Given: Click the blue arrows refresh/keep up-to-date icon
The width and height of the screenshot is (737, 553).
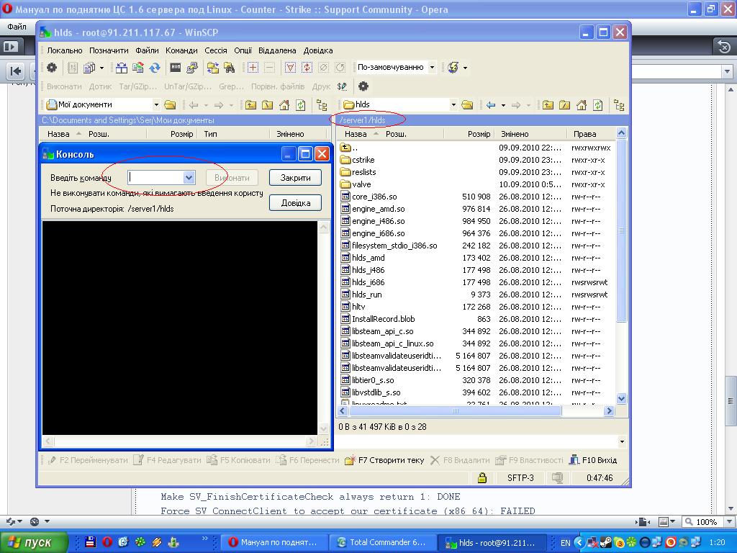Looking at the screenshot, I should (x=155, y=68).
